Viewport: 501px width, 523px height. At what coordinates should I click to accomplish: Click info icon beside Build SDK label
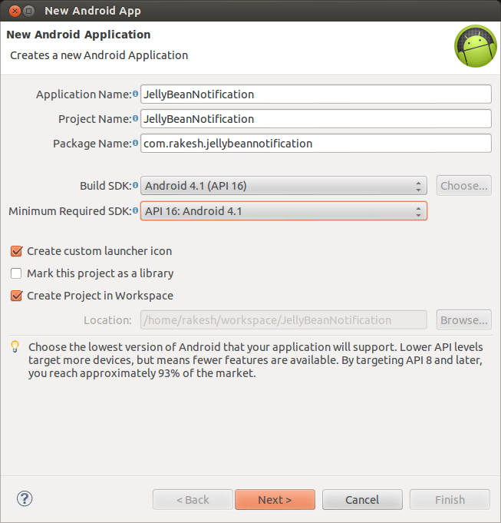pyautogui.click(x=135, y=185)
